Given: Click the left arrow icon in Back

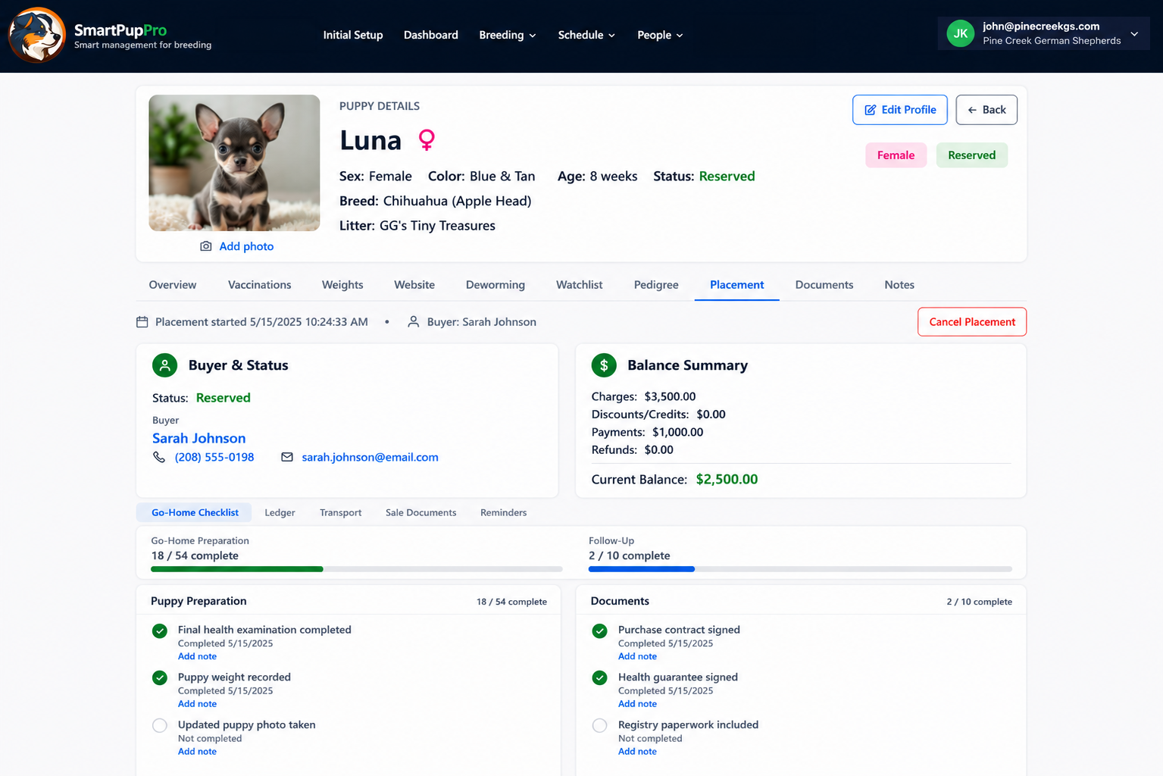Looking at the screenshot, I should tap(972, 110).
